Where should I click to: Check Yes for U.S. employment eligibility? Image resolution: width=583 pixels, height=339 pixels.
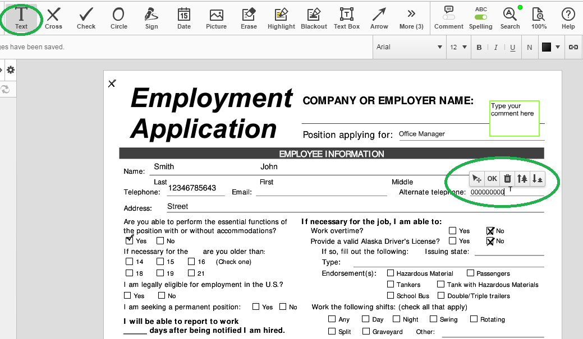(x=127, y=295)
